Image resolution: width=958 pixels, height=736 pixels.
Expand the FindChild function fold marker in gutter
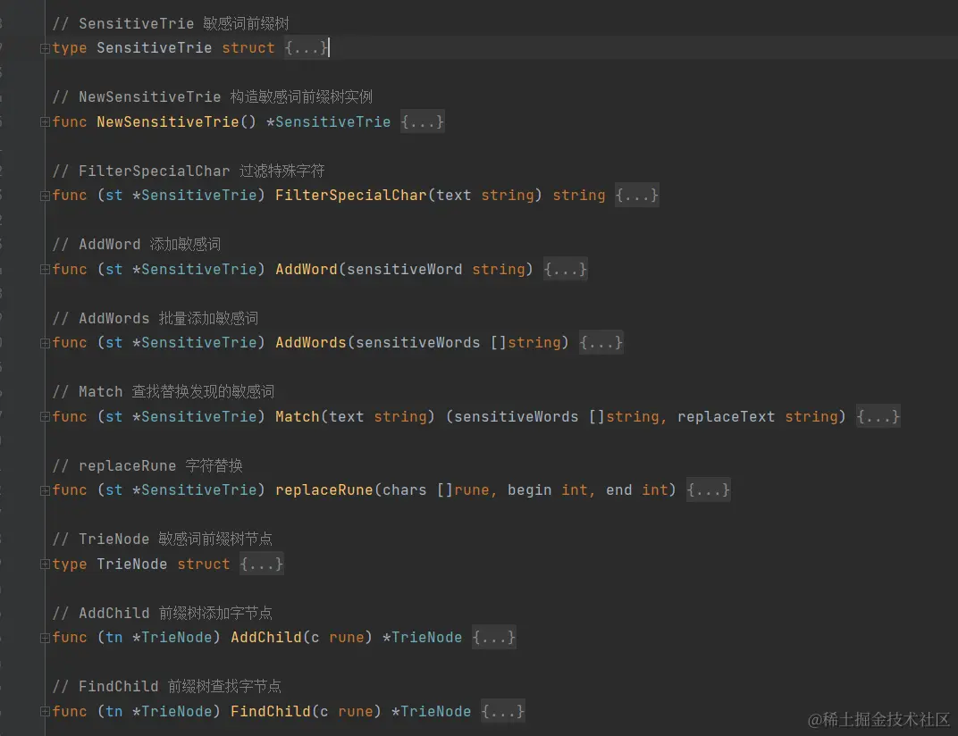(x=45, y=712)
